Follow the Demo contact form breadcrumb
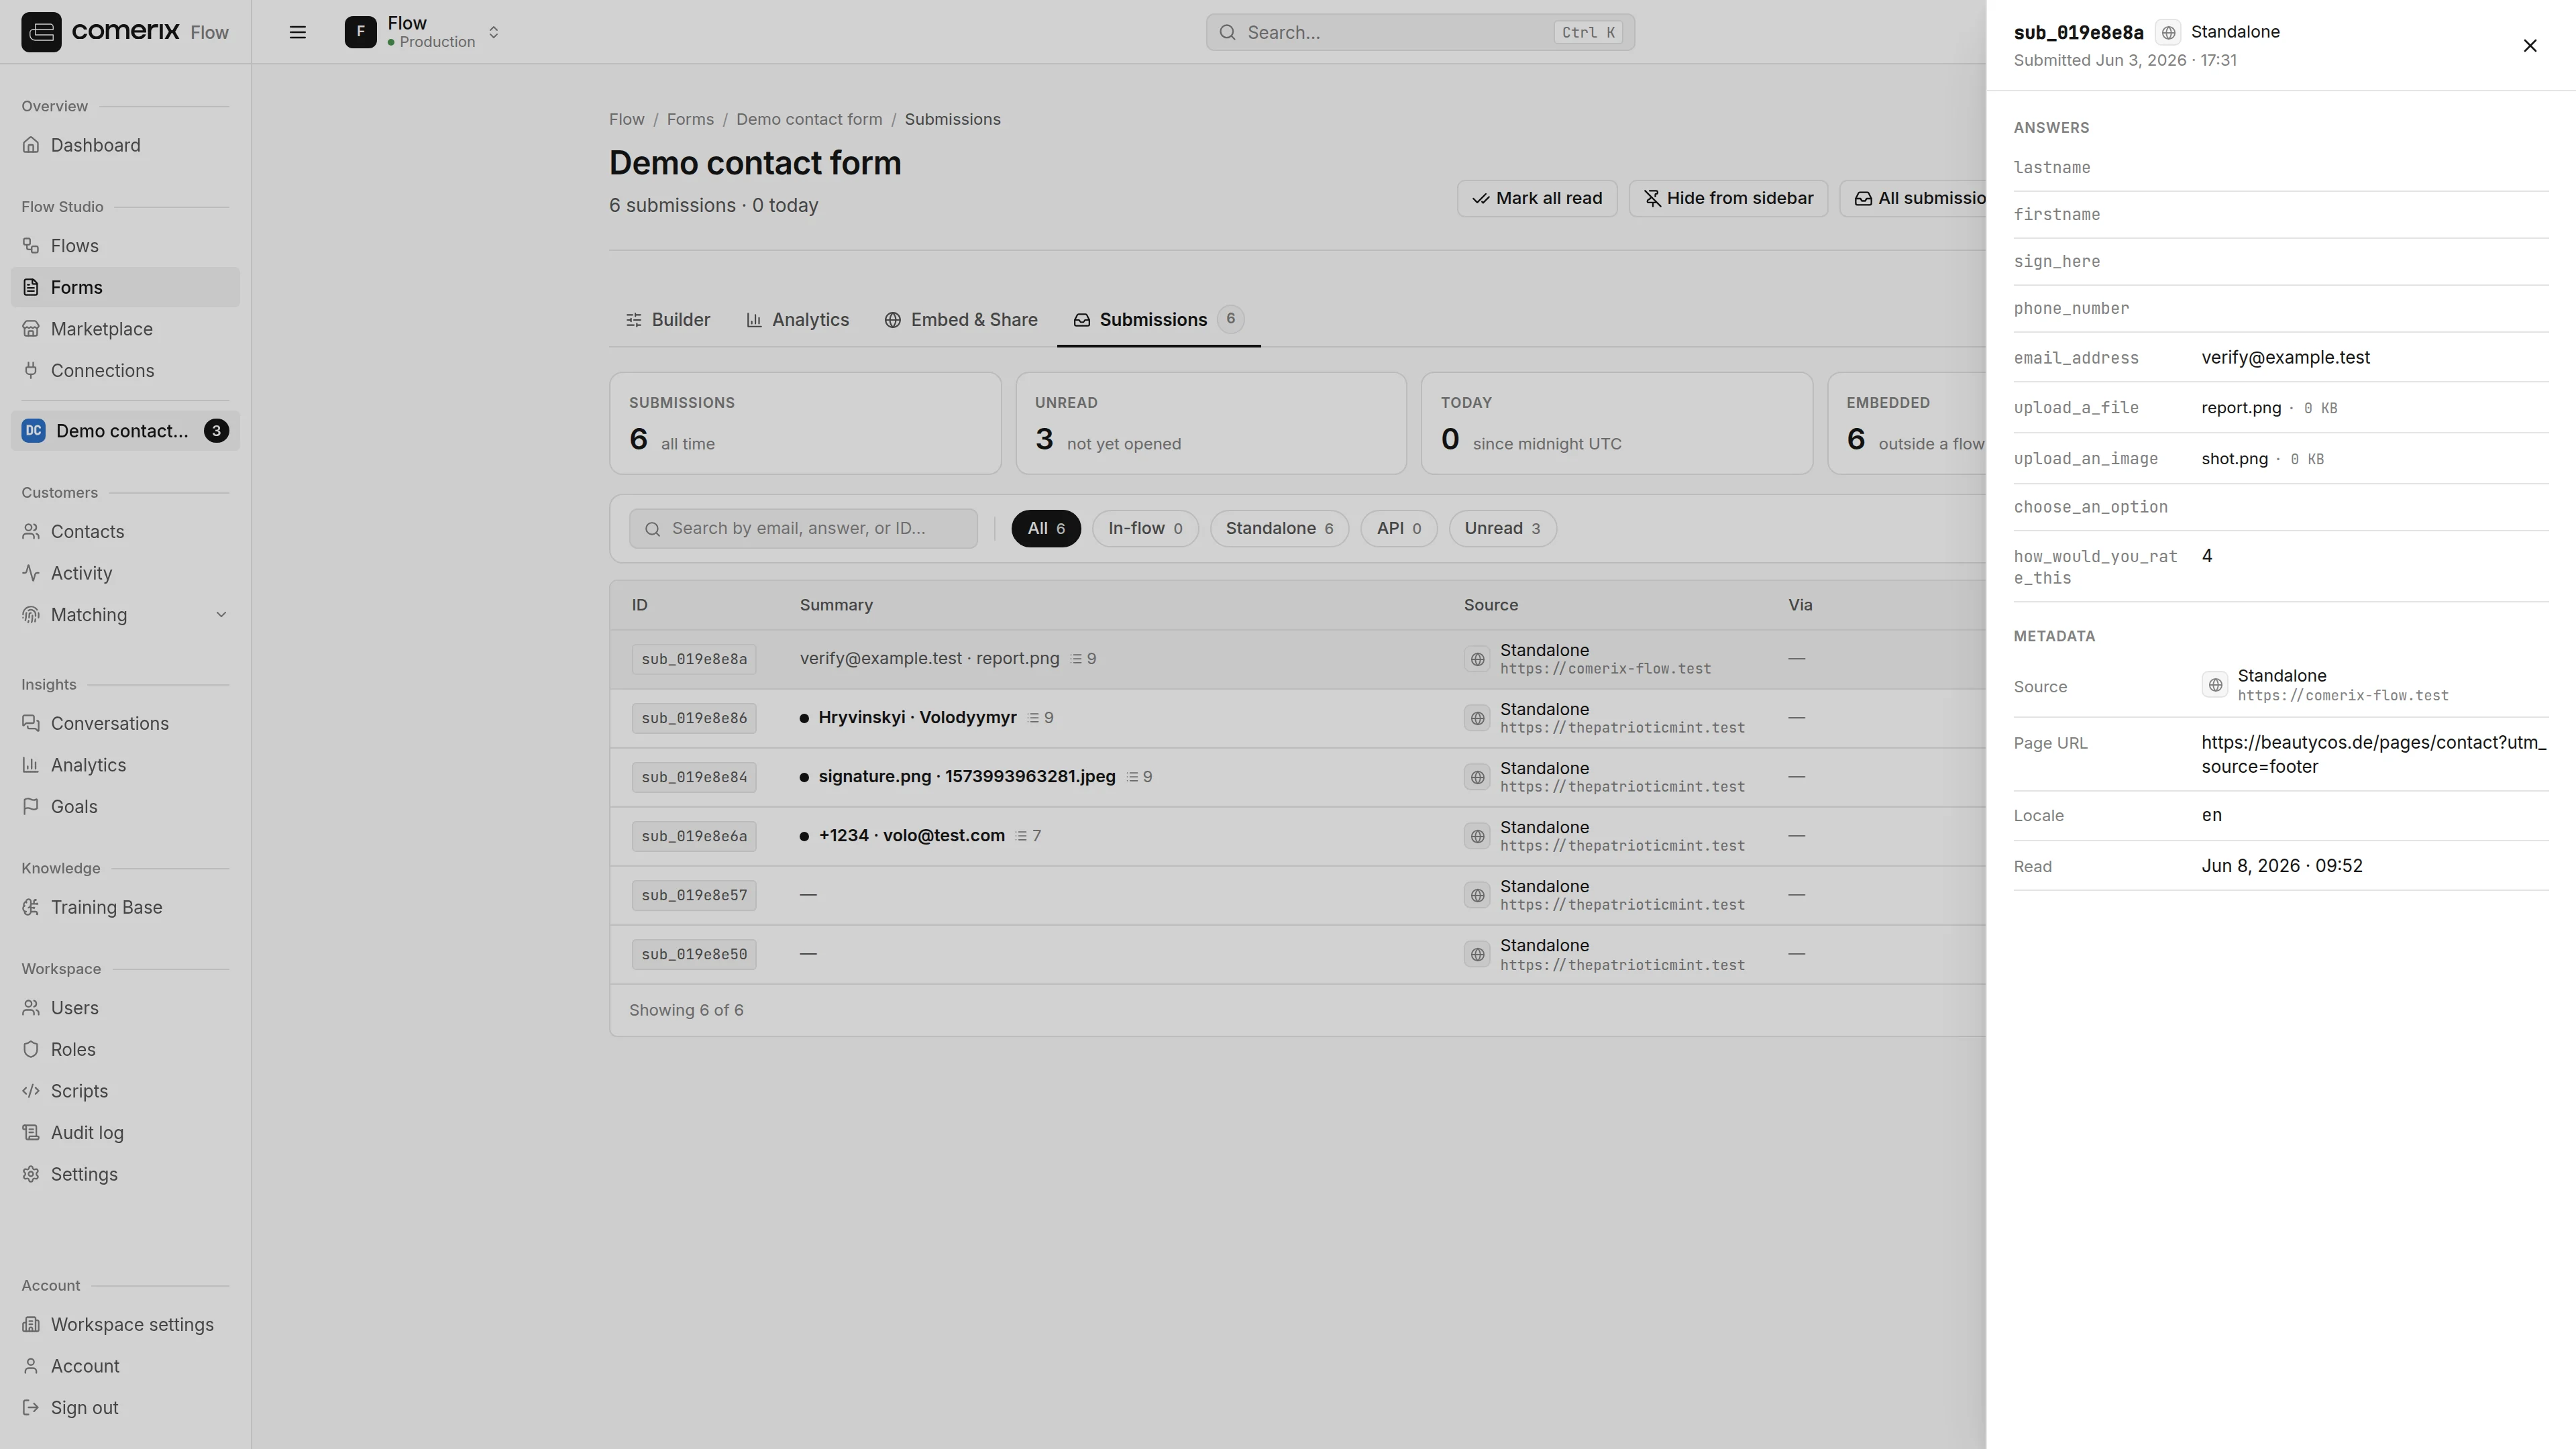The image size is (2576, 1449). (809, 119)
